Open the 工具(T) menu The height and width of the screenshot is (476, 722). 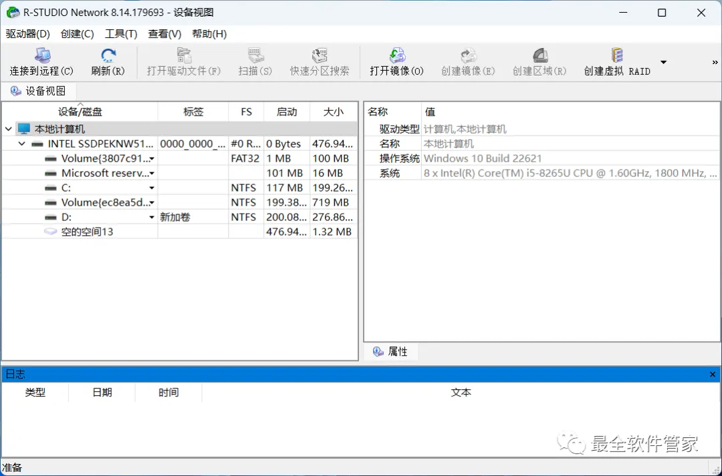coord(121,34)
